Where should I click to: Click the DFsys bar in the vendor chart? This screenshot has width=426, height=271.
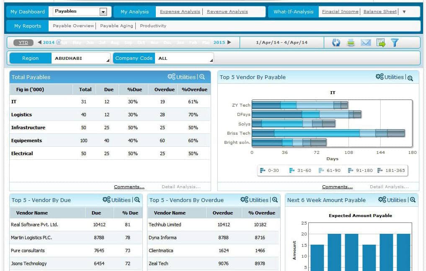pos(307,114)
